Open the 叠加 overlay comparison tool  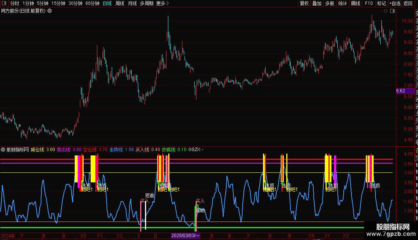317,3
